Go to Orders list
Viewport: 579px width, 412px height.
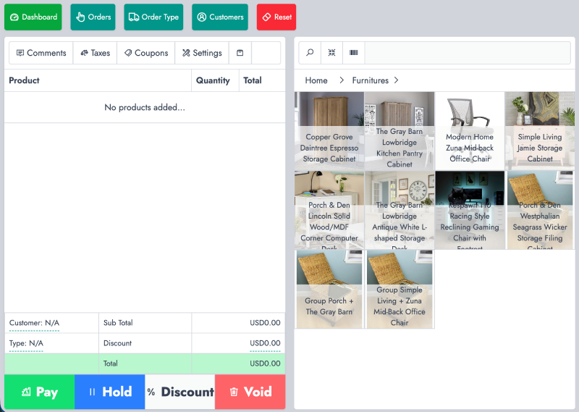click(x=93, y=17)
